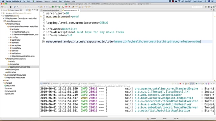This screenshot has width=216, height=121.
Task: Open the Run button dropdown arrow
Action: 61,7
